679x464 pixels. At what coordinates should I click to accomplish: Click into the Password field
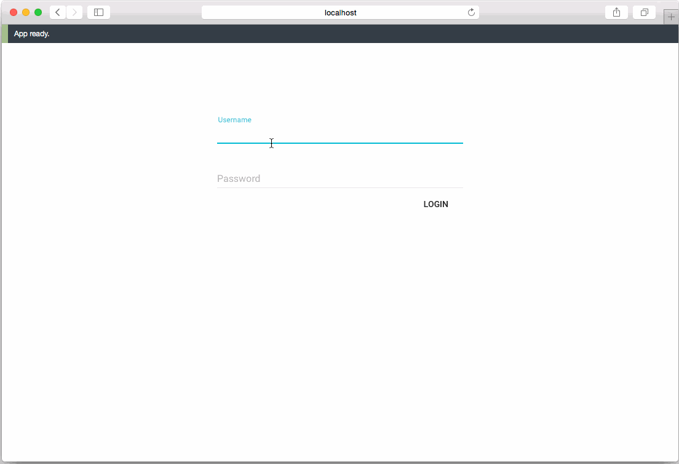coord(339,179)
